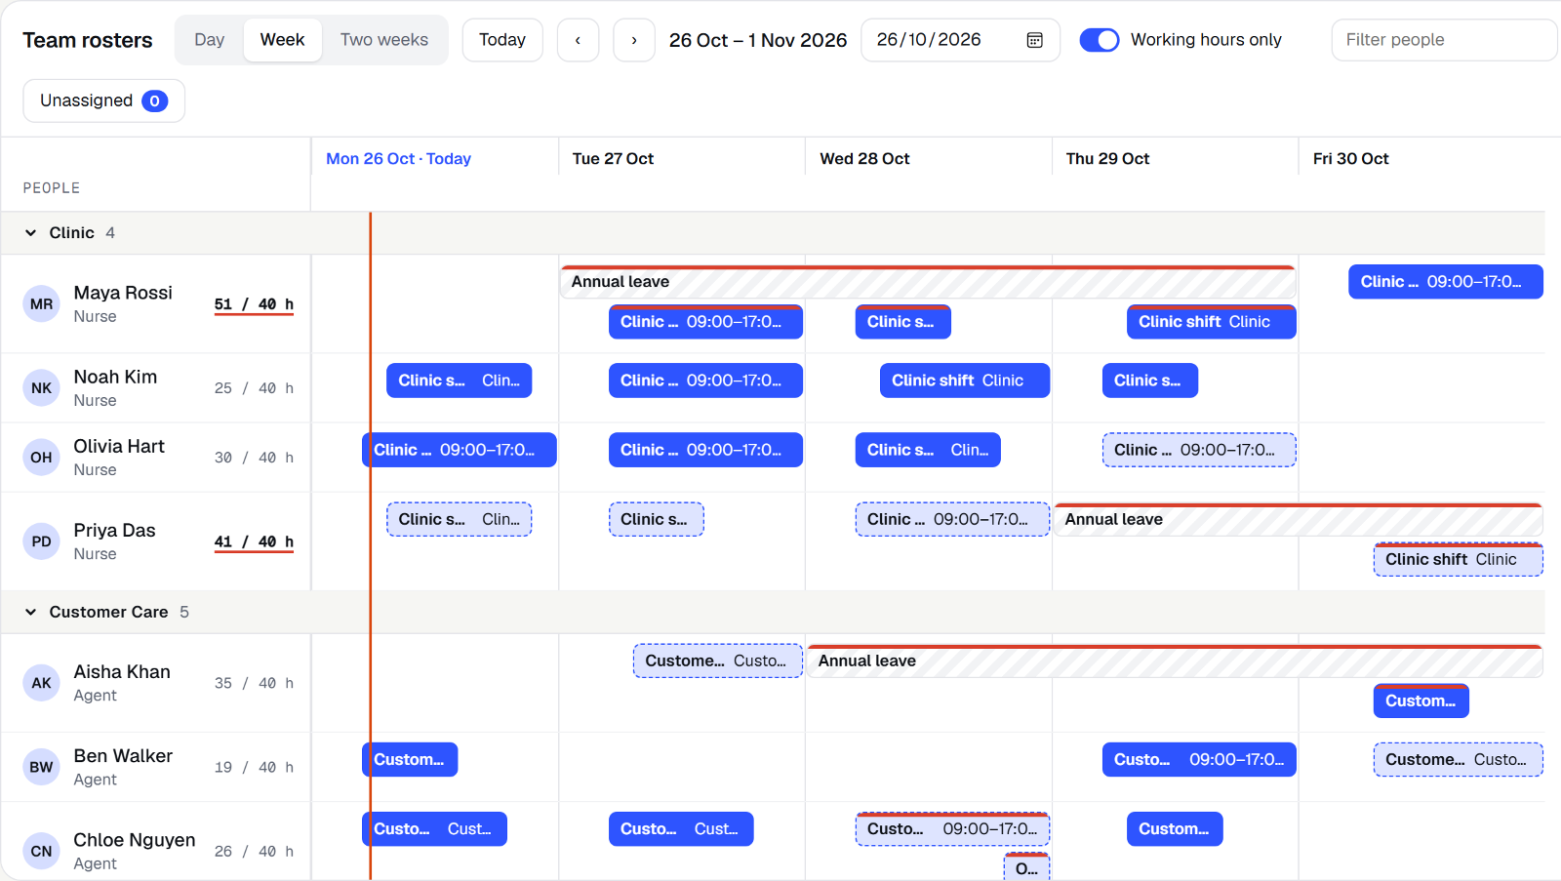Select Noah Kim's Wednesday Clinic shift

coord(965,380)
